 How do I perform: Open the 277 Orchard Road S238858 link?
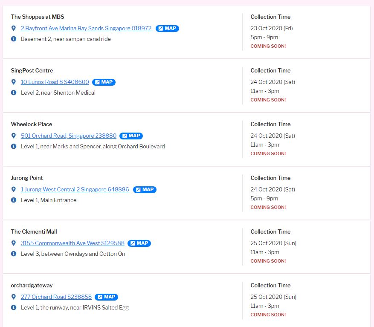pyautogui.click(x=56, y=297)
